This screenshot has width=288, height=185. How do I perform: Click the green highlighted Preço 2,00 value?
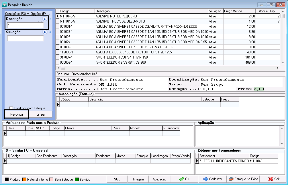(259, 89)
